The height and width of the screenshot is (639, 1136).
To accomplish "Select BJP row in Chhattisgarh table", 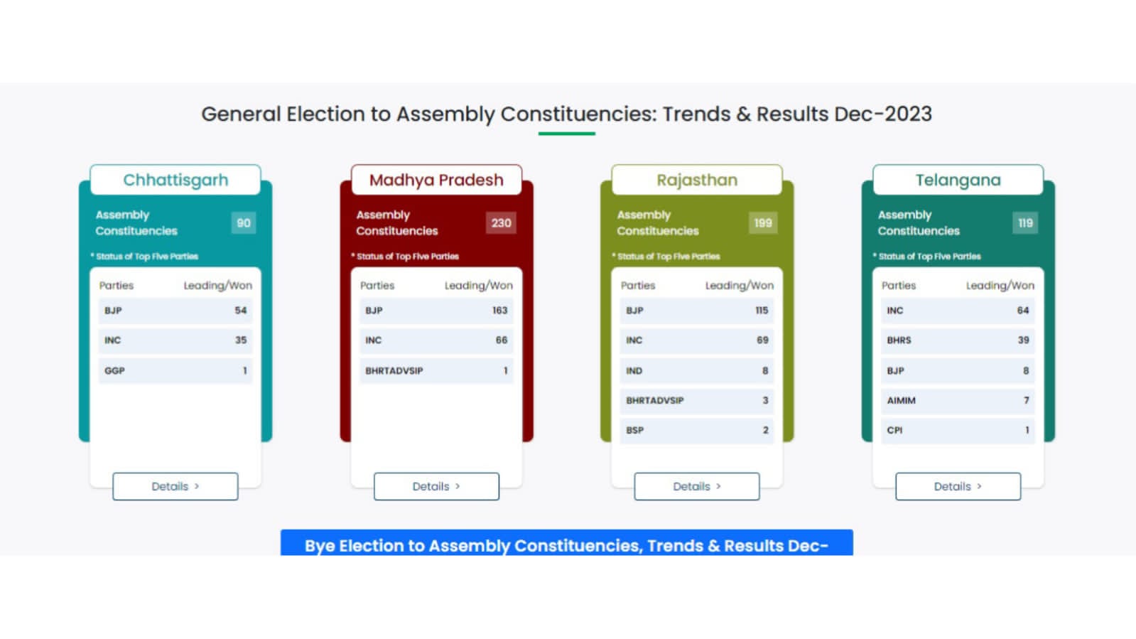I will pos(175,311).
